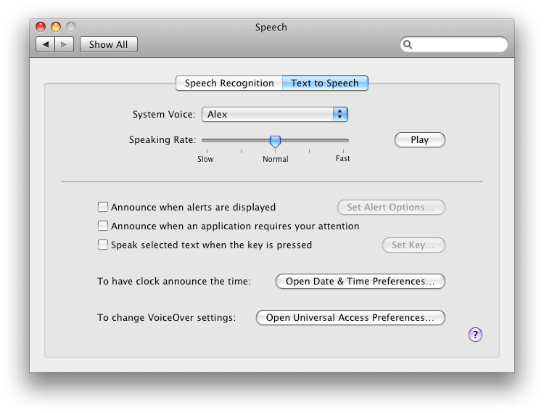Open the purple help question mark
Image resolution: width=544 pixels, height=413 pixels.
pyautogui.click(x=475, y=334)
